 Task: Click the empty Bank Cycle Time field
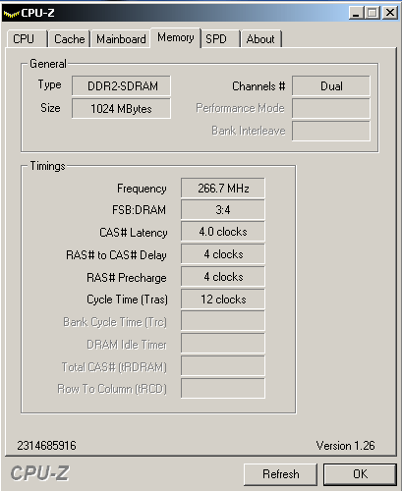tap(223, 321)
